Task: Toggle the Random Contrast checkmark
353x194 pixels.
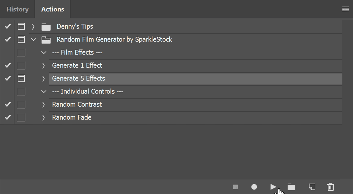Action: click(x=8, y=104)
